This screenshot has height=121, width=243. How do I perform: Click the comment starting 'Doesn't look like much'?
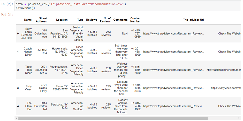(121, 106)
